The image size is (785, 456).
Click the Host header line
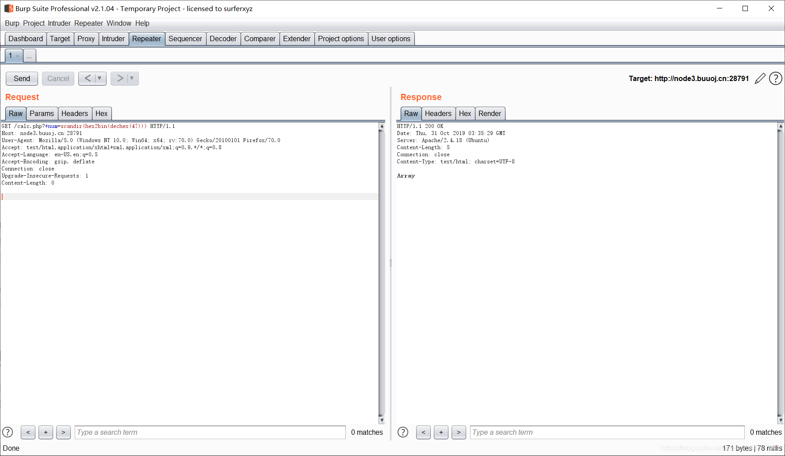[x=42, y=133]
